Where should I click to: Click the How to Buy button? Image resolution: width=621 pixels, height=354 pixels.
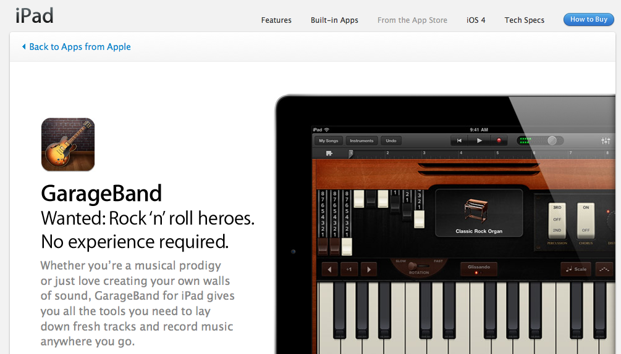pyautogui.click(x=588, y=19)
